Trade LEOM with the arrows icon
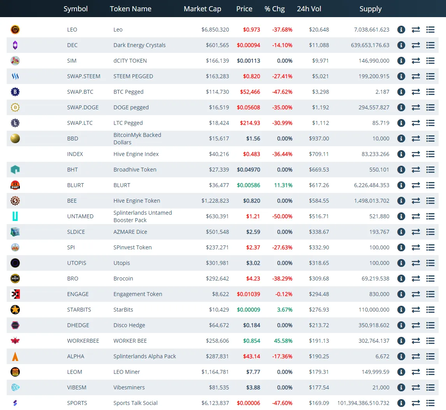 coord(416,372)
